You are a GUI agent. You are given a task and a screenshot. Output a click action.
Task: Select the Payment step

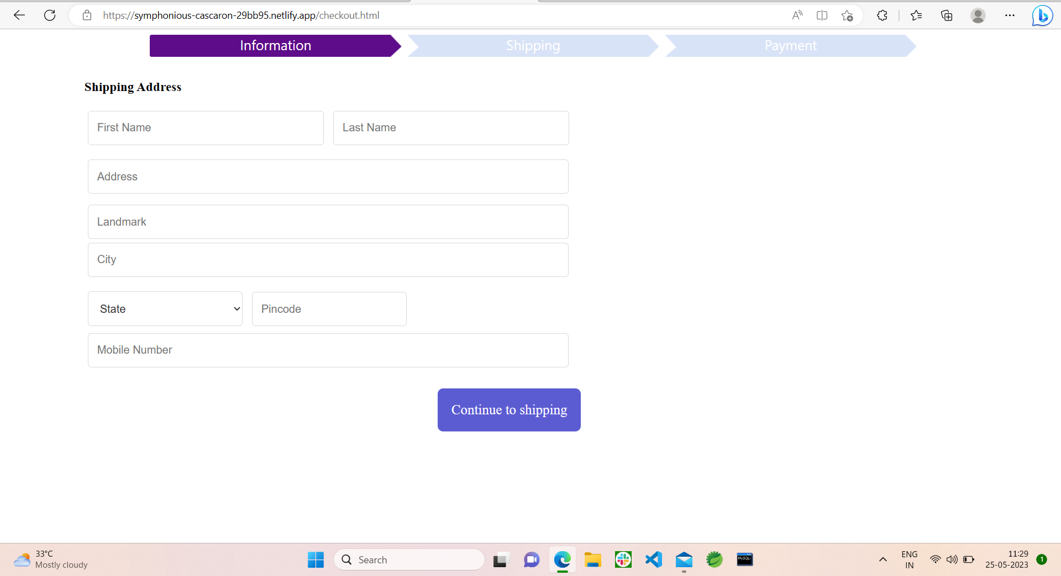(790, 46)
